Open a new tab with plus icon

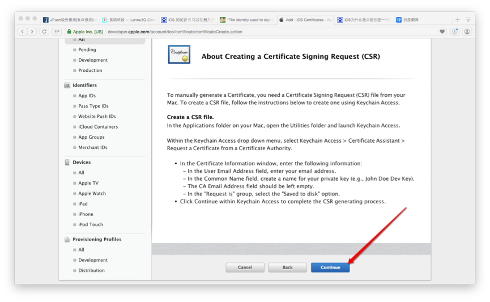pyautogui.click(x=458, y=20)
